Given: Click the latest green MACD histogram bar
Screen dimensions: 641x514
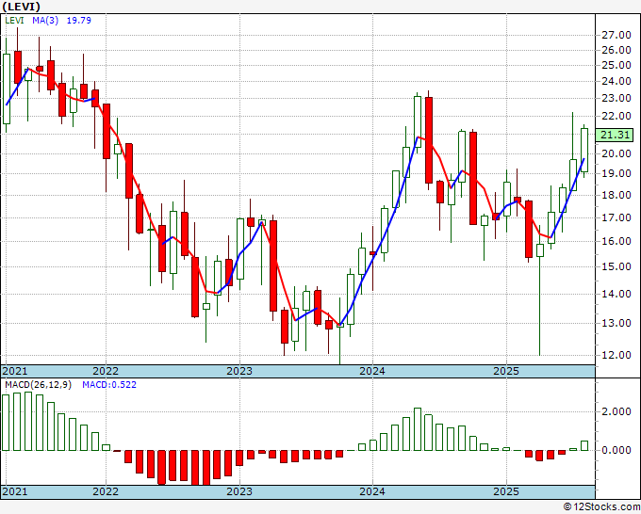Looking at the screenshot, I should coord(584,445).
